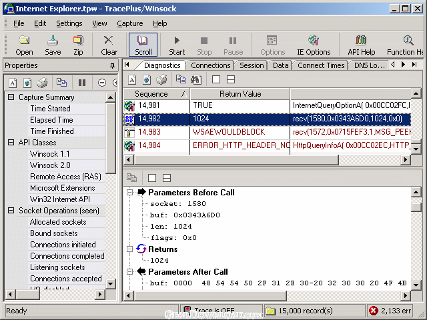Image resolution: width=427 pixels, height=320 pixels.
Task: Click detail pane vertical scroll up arrow
Action: click(x=416, y=193)
